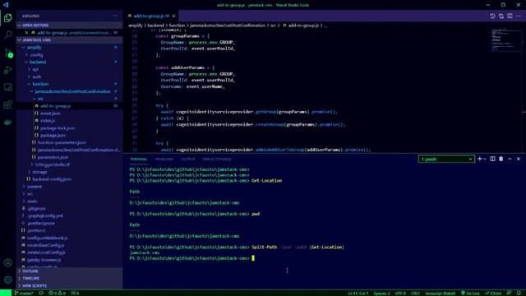Close the terminal panel
526x296 pixels.
click(x=519, y=159)
